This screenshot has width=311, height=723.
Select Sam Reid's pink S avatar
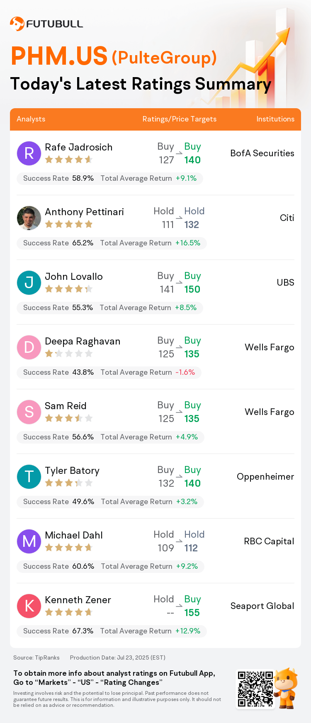pos(29,412)
